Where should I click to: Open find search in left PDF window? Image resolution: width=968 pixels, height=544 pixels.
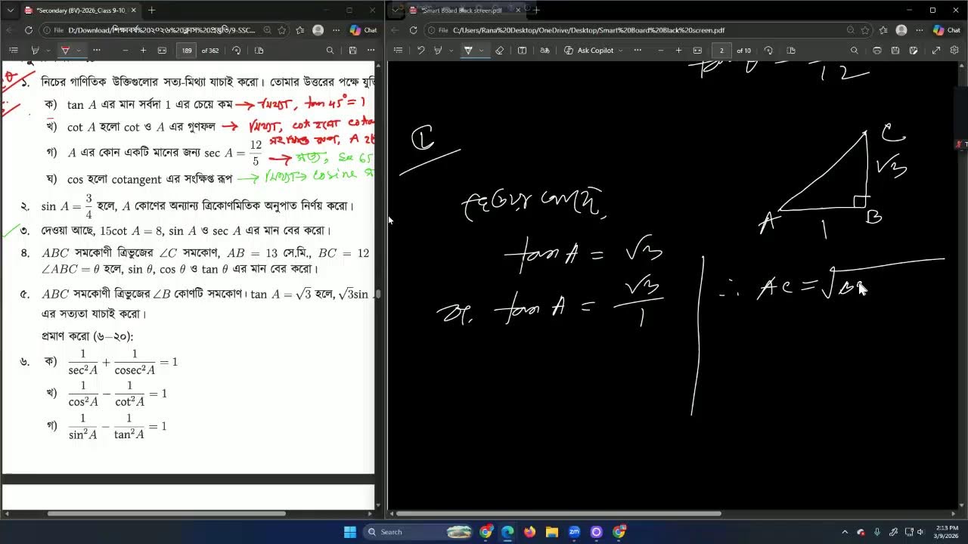click(x=330, y=50)
